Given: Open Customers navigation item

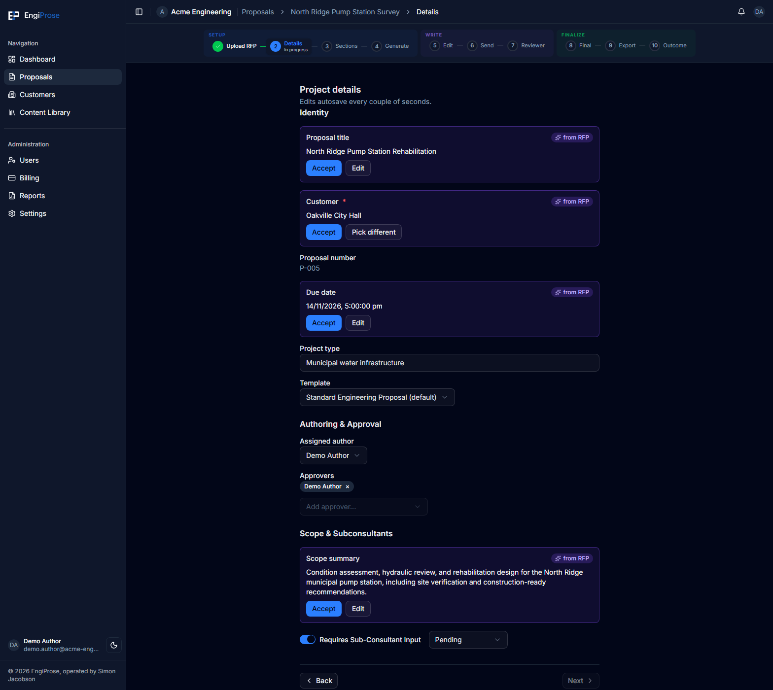Looking at the screenshot, I should 63,95.
